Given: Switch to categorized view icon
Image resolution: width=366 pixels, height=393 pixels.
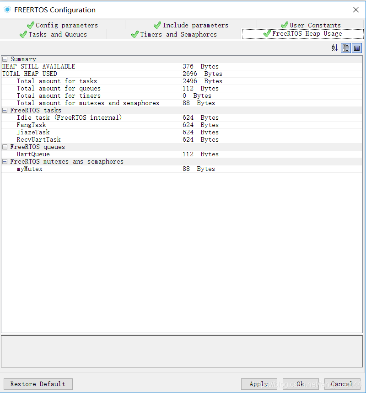Looking at the screenshot, I should (346, 48).
